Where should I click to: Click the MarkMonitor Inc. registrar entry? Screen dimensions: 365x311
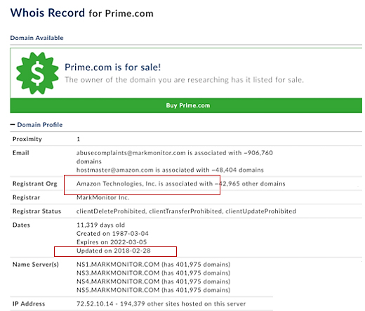coord(103,197)
